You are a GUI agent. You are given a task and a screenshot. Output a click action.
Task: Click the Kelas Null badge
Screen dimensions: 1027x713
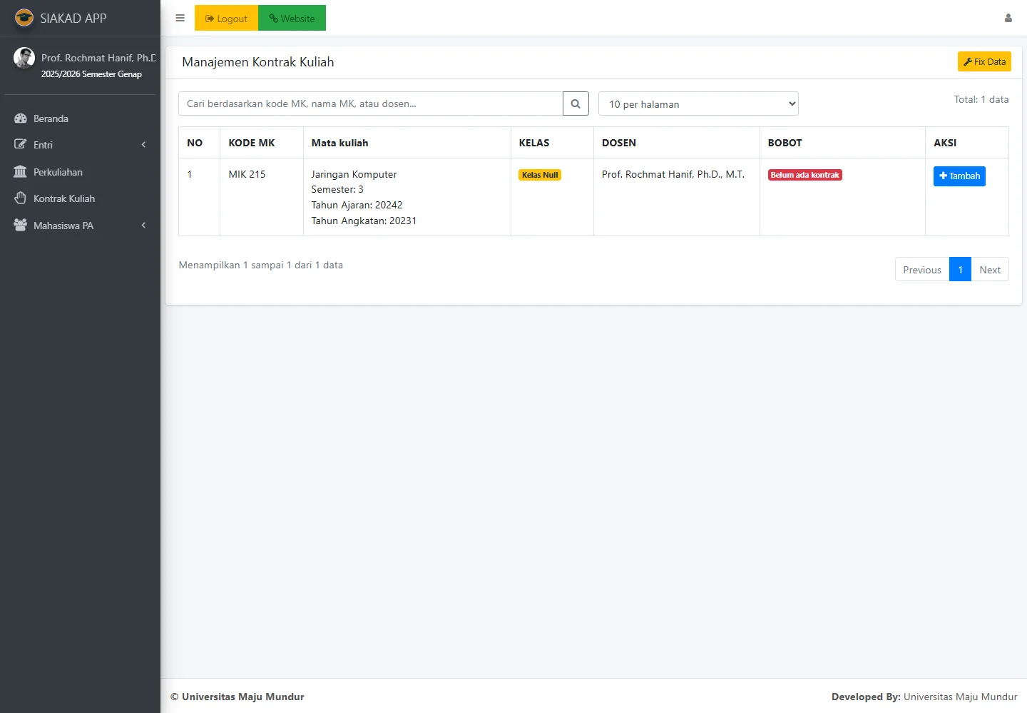point(540,175)
